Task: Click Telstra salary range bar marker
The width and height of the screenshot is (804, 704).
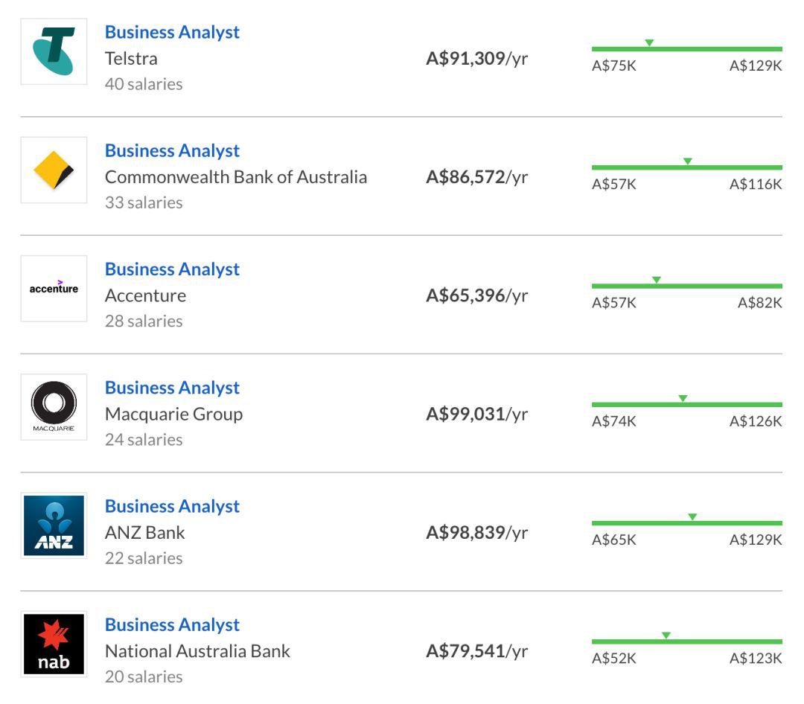Action: coord(649,42)
